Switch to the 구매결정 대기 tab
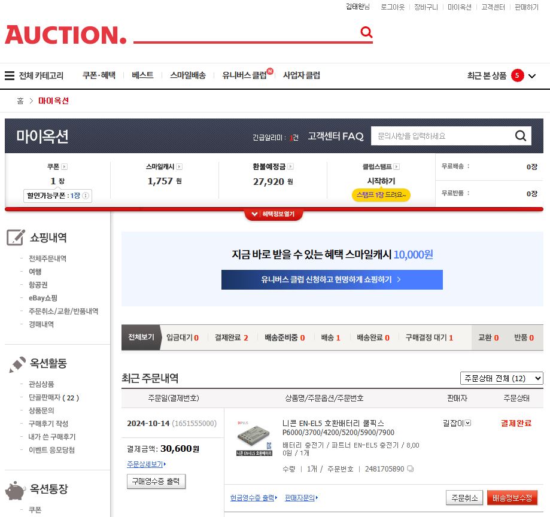This screenshot has width=550, height=517. point(429,337)
